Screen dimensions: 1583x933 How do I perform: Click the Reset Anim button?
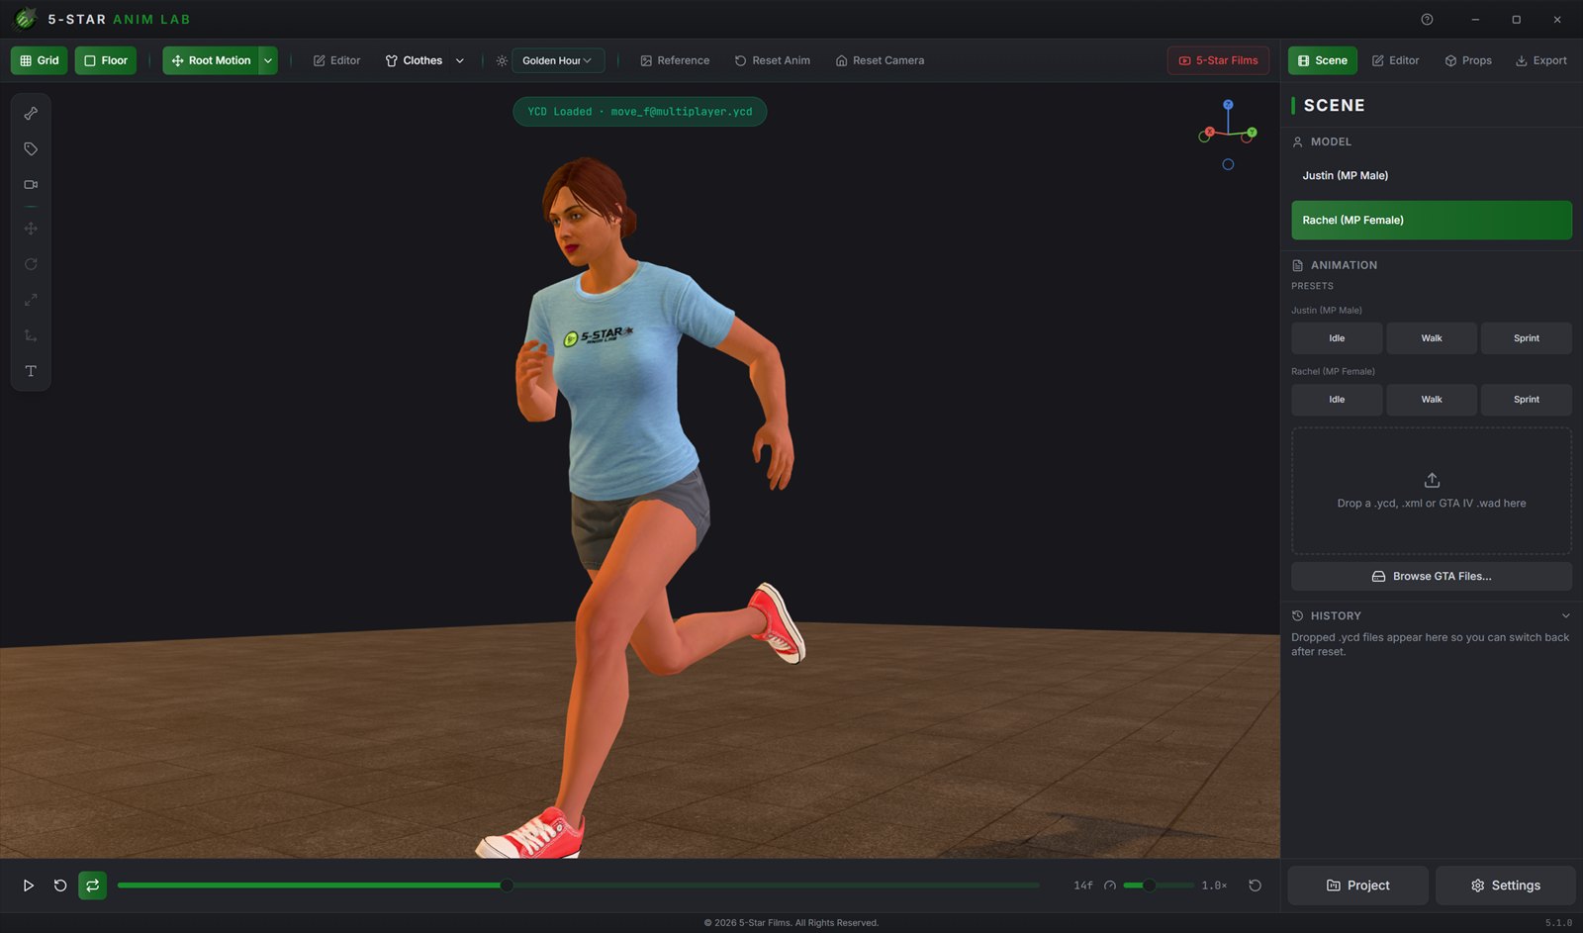[773, 60]
